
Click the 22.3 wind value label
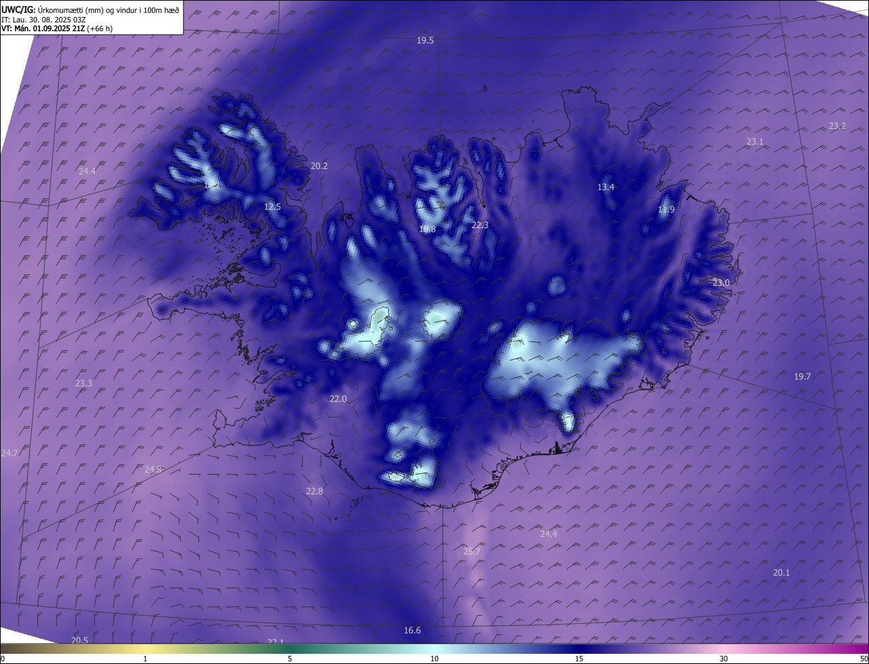pos(480,225)
